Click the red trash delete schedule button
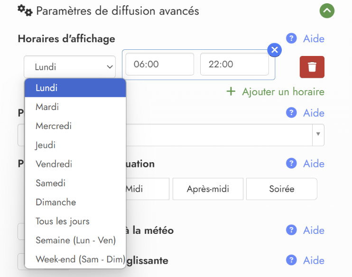This screenshot has height=277, width=352. [x=312, y=67]
